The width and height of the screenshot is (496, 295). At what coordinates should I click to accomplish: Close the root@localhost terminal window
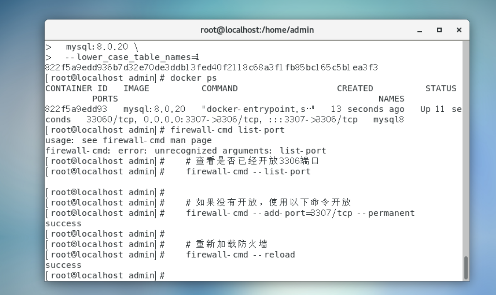click(459, 30)
